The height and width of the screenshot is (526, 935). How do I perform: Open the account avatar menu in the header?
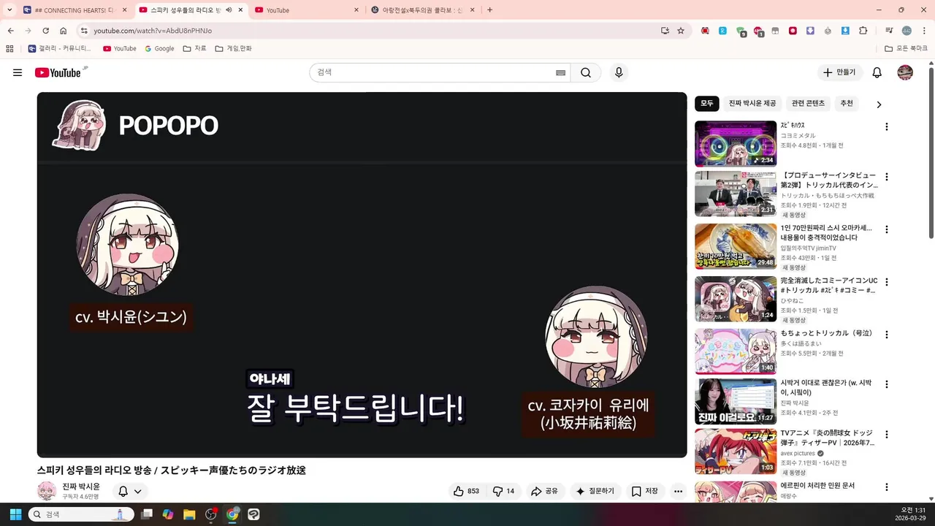[x=905, y=72]
